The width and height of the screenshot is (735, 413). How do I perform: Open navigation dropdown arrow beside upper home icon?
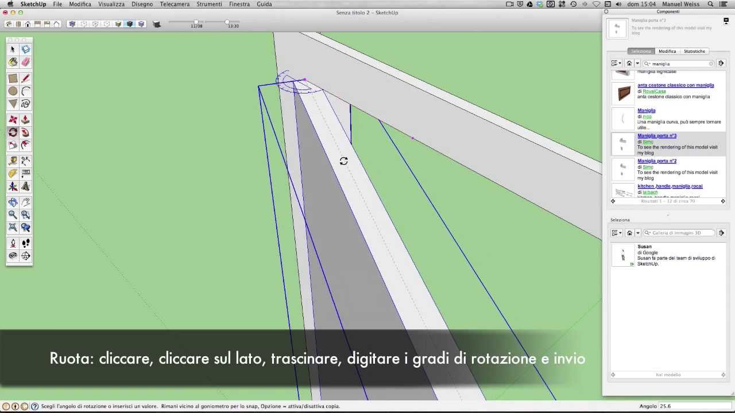(637, 63)
